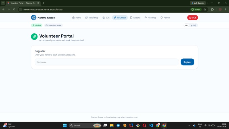Toggle Low-data mode
Screen dimensions: 229x129
click(53, 25)
